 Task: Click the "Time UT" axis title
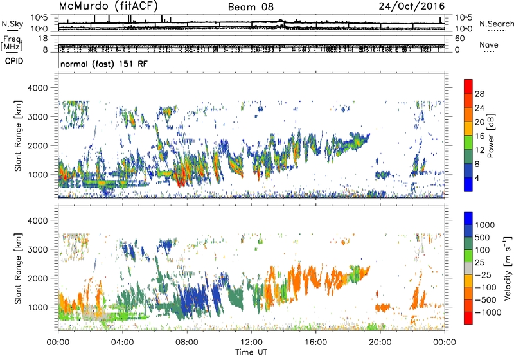point(251,352)
